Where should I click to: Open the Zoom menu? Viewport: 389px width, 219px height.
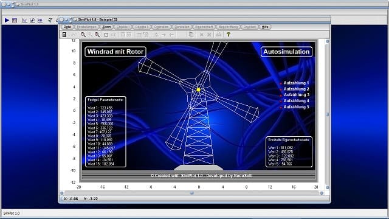tap(106, 27)
